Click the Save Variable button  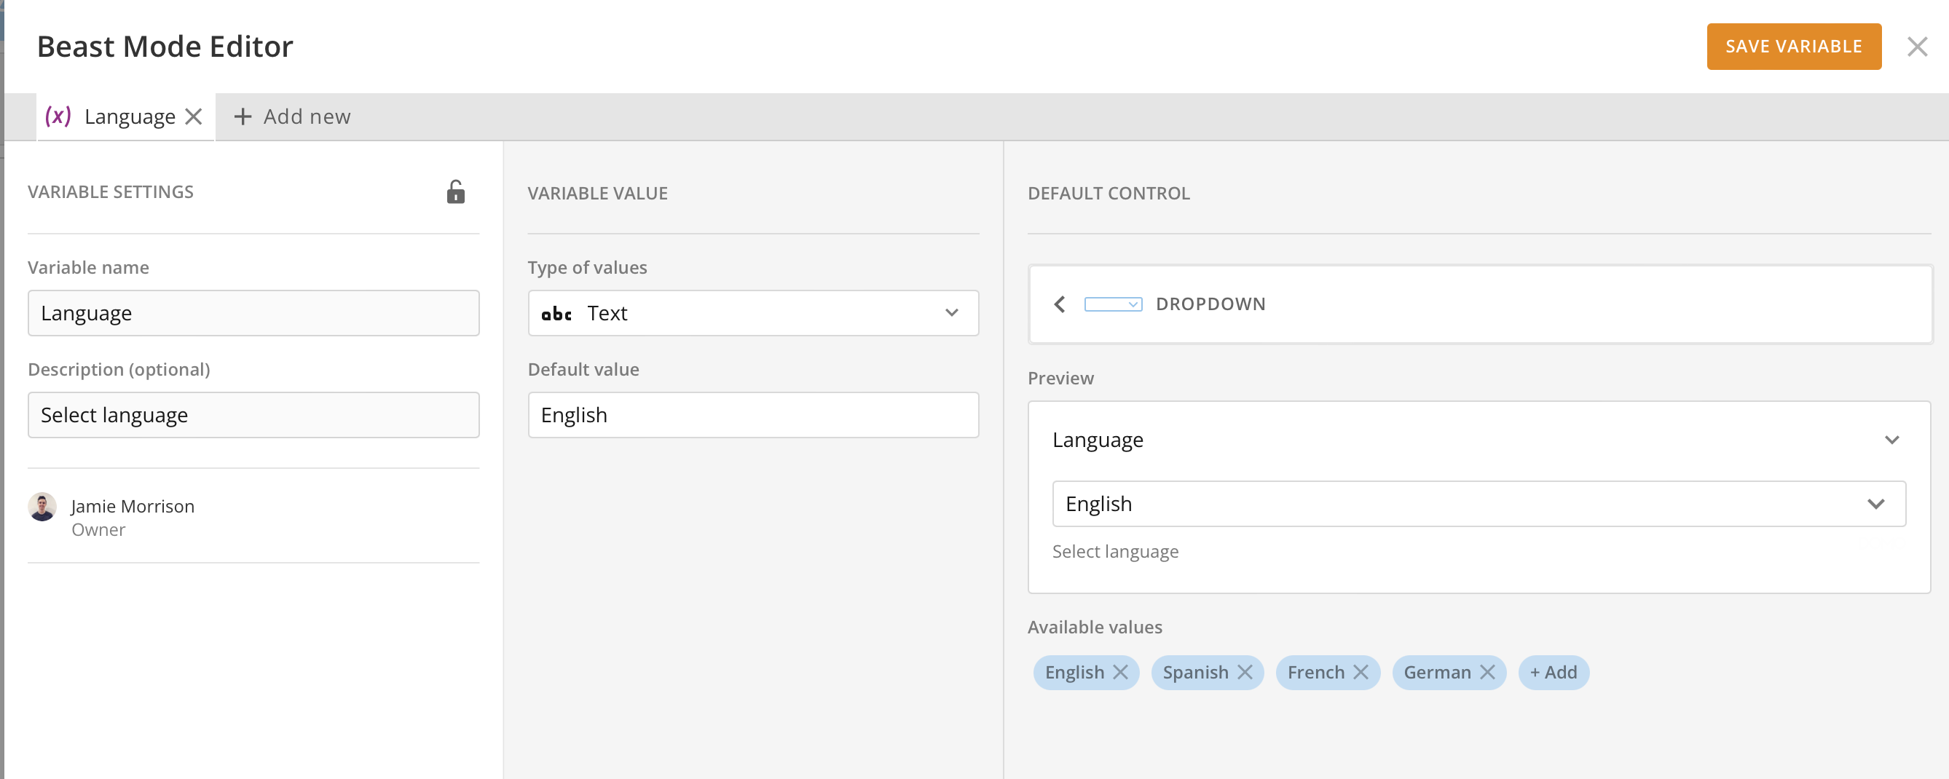point(1793,46)
